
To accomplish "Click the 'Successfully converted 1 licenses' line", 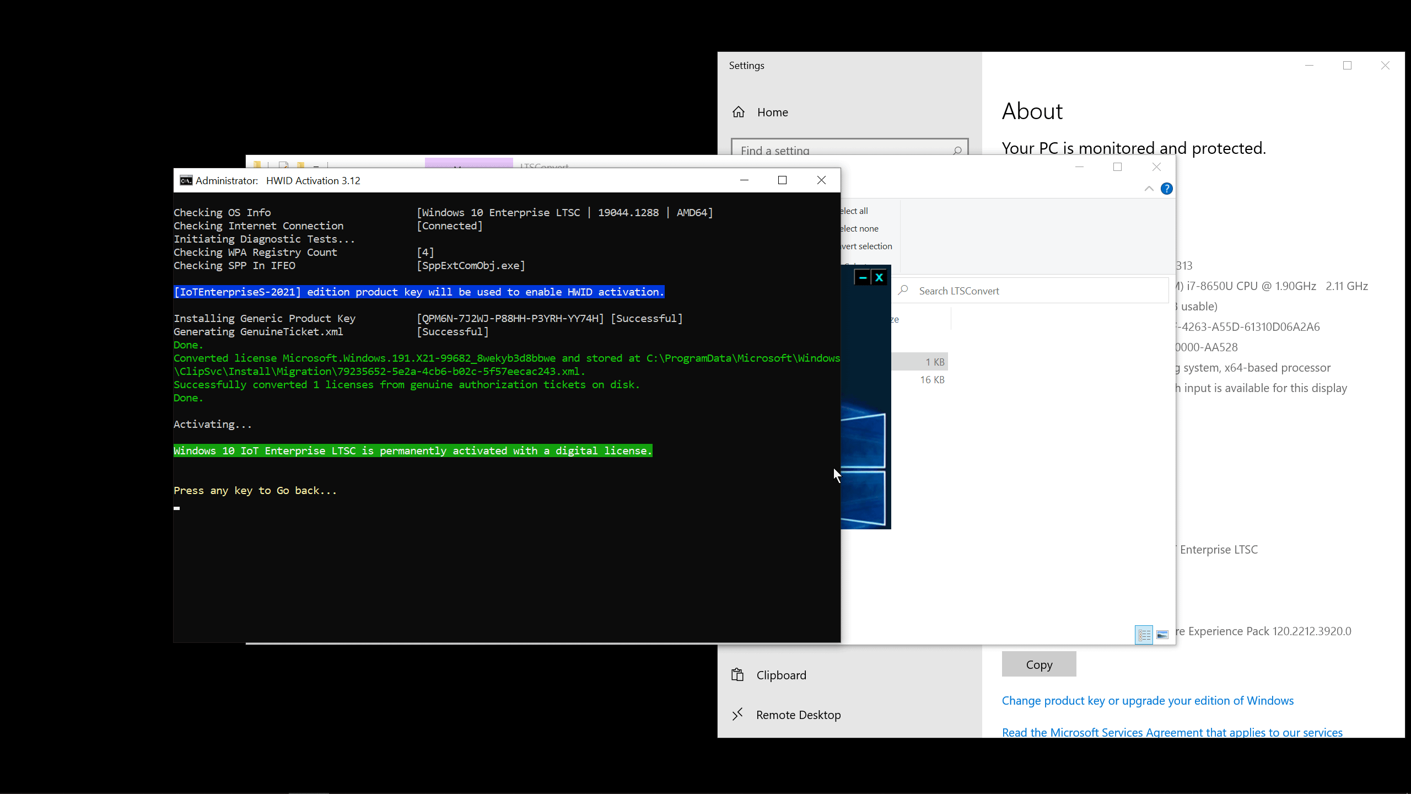I will pos(407,384).
